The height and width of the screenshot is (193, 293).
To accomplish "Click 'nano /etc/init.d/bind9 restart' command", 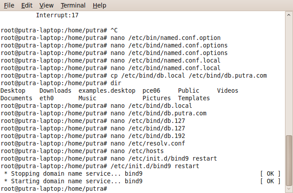I will coord(164,159).
